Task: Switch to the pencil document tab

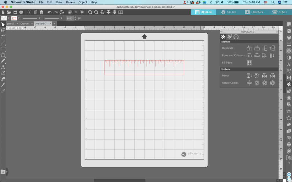Action: point(11,24)
